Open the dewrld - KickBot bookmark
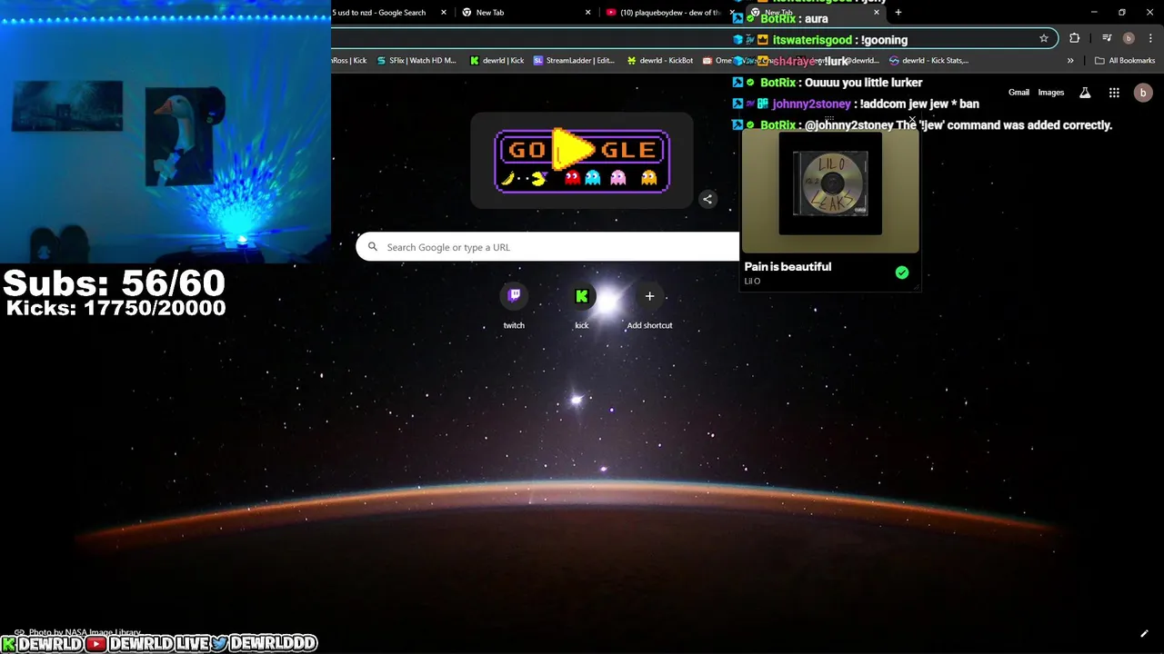The image size is (1164, 654). coord(660,61)
